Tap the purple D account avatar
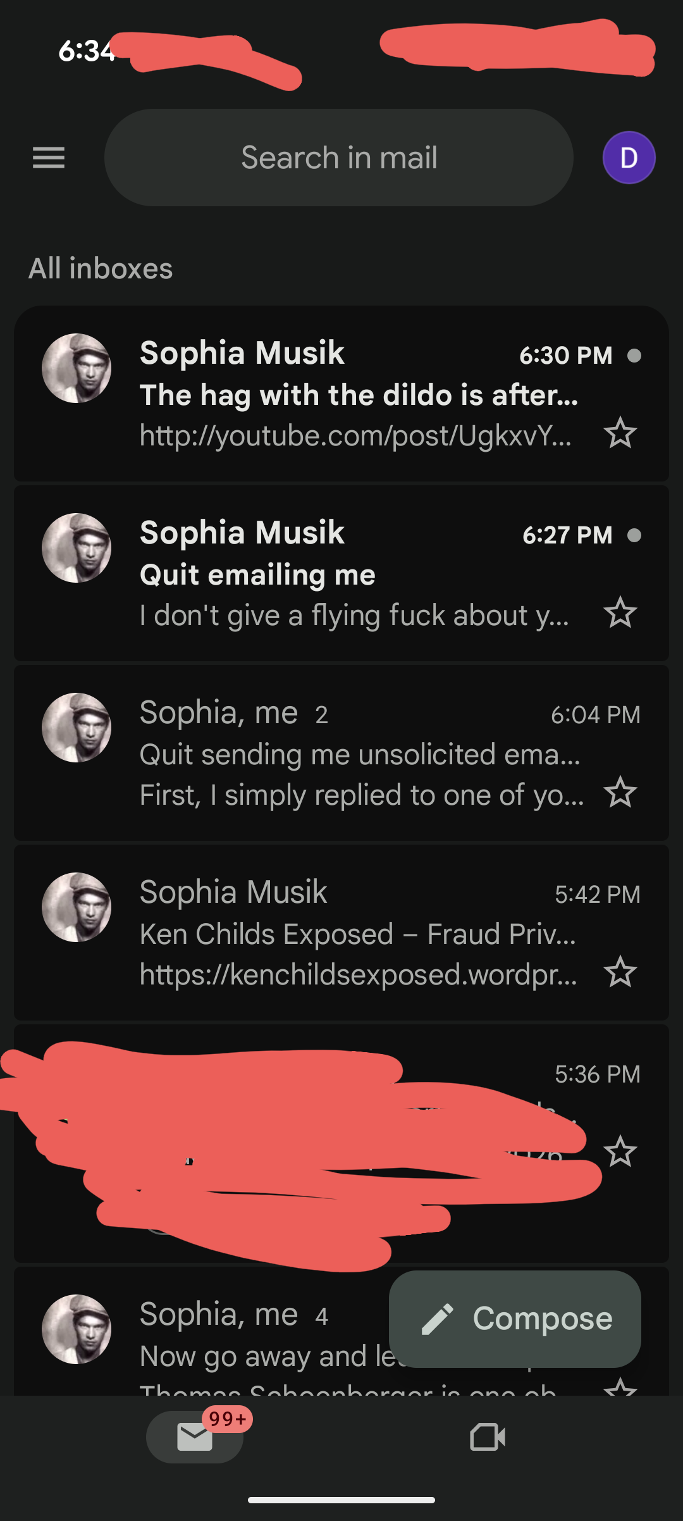683x1521 pixels. (628, 158)
